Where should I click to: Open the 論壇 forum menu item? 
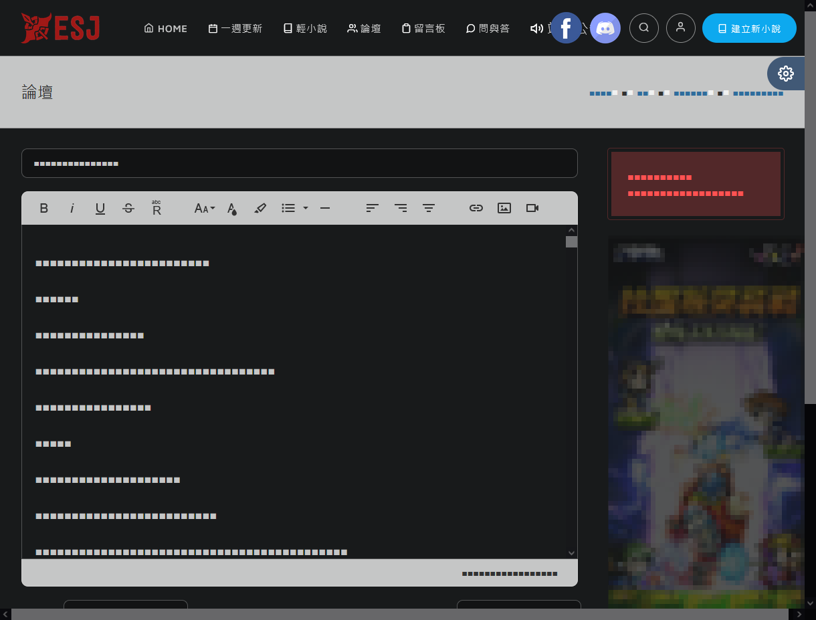[x=364, y=28]
